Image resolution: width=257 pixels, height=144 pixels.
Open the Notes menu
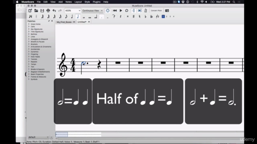(x=69, y=2)
